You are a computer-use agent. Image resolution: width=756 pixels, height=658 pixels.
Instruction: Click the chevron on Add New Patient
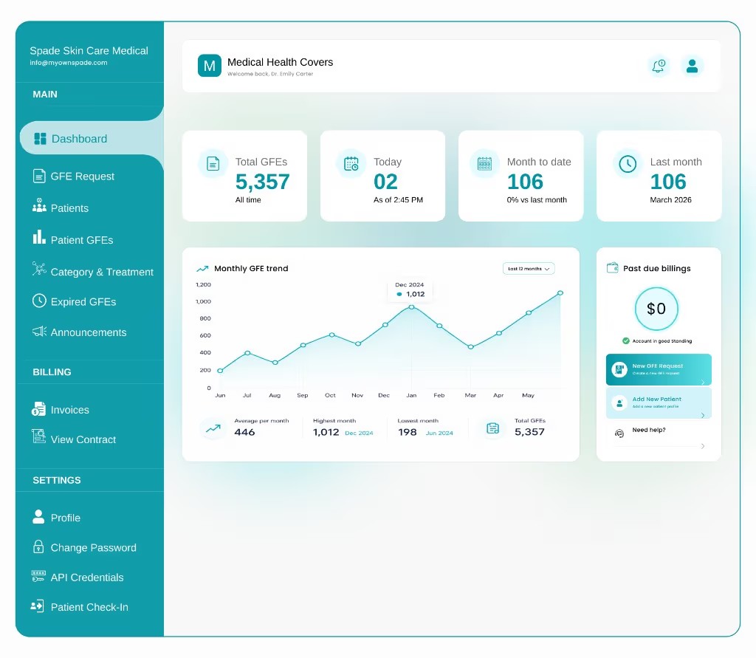(703, 415)
